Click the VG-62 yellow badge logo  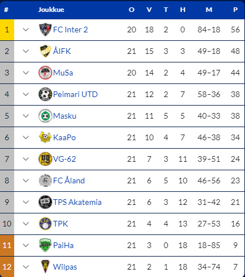45,159
